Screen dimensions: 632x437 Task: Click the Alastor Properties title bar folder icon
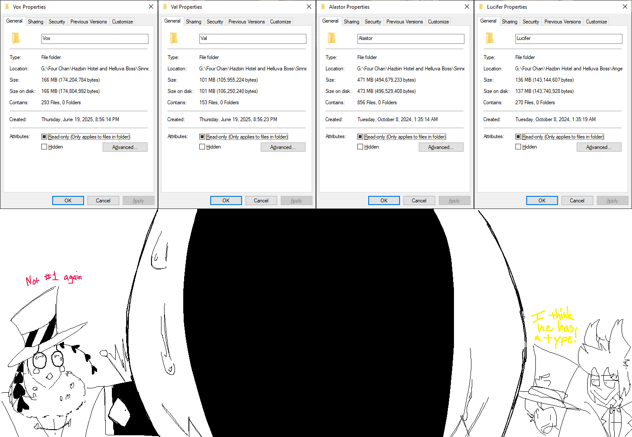tap(323, 7)
